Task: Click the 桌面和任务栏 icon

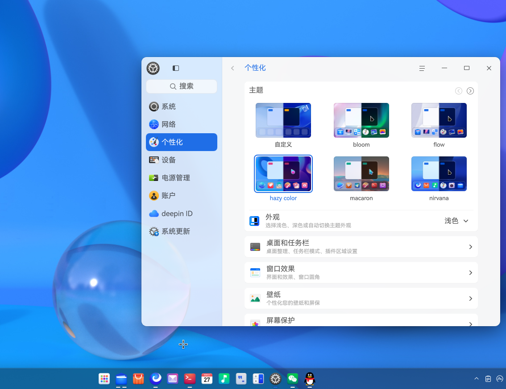Action: [x=255, y=247]
